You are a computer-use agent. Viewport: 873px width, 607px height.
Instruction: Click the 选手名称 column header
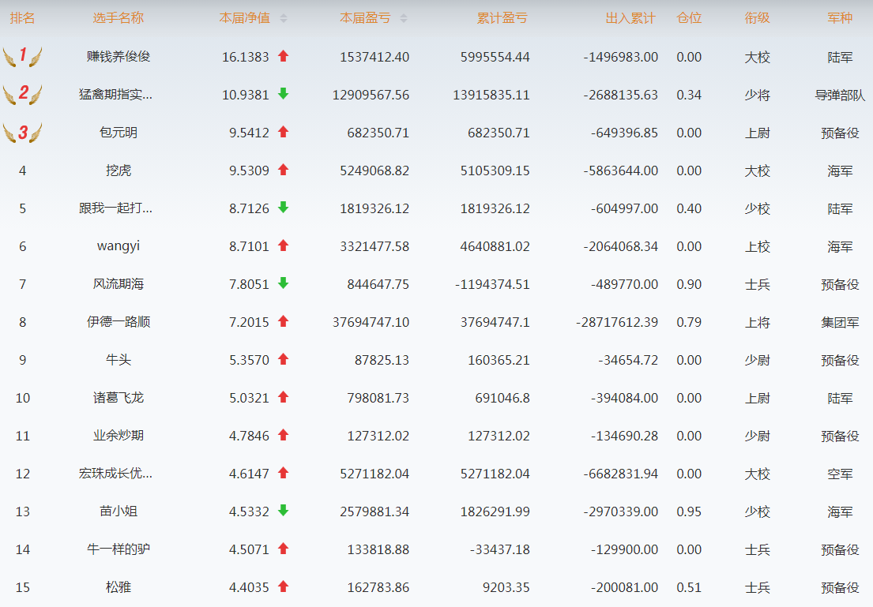pyautogui.click(x=118, y=18)
